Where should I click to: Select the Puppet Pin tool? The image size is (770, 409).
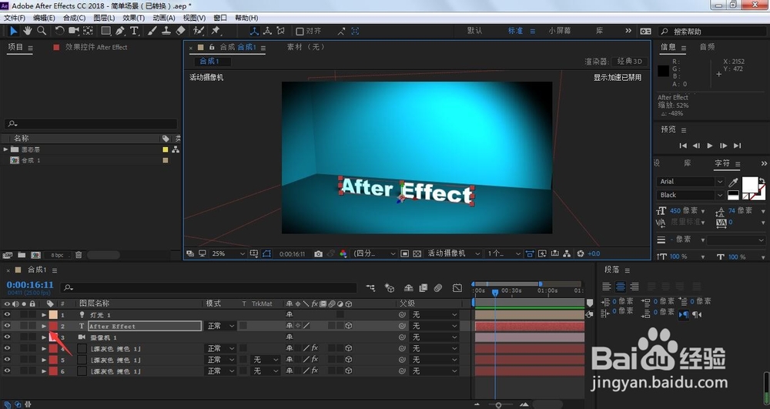[215, 31]
